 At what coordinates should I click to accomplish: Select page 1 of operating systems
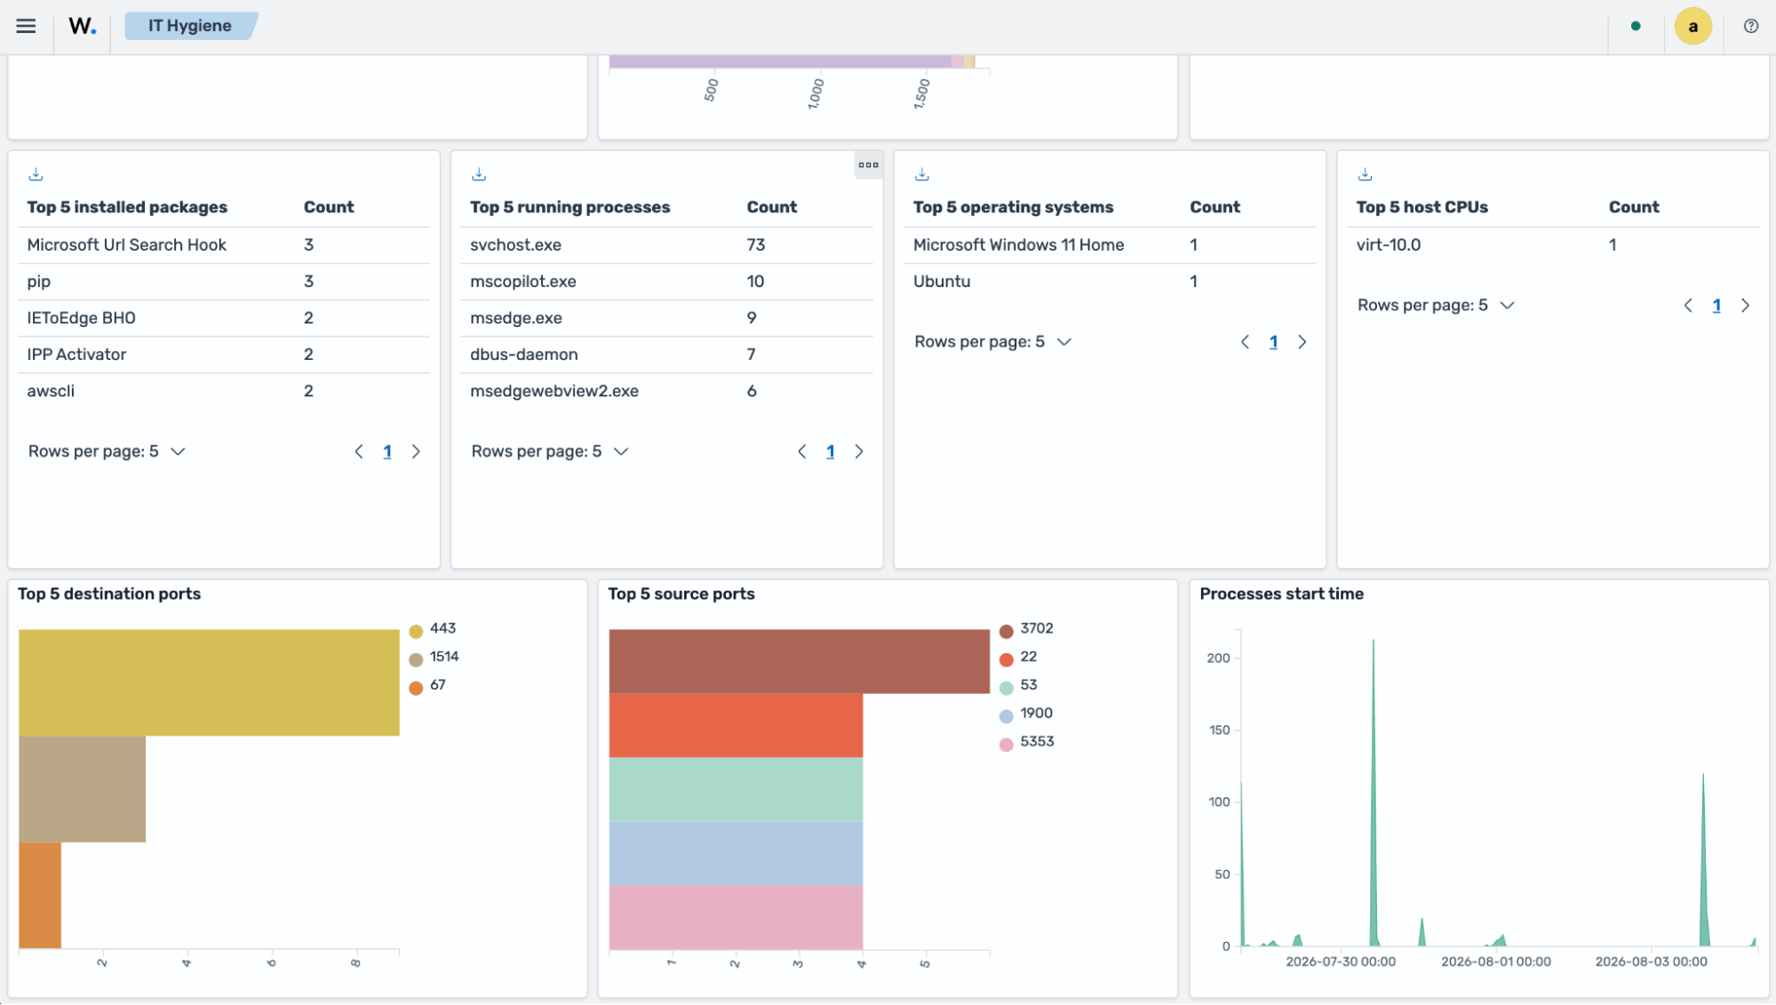(x=1274, y=342)
